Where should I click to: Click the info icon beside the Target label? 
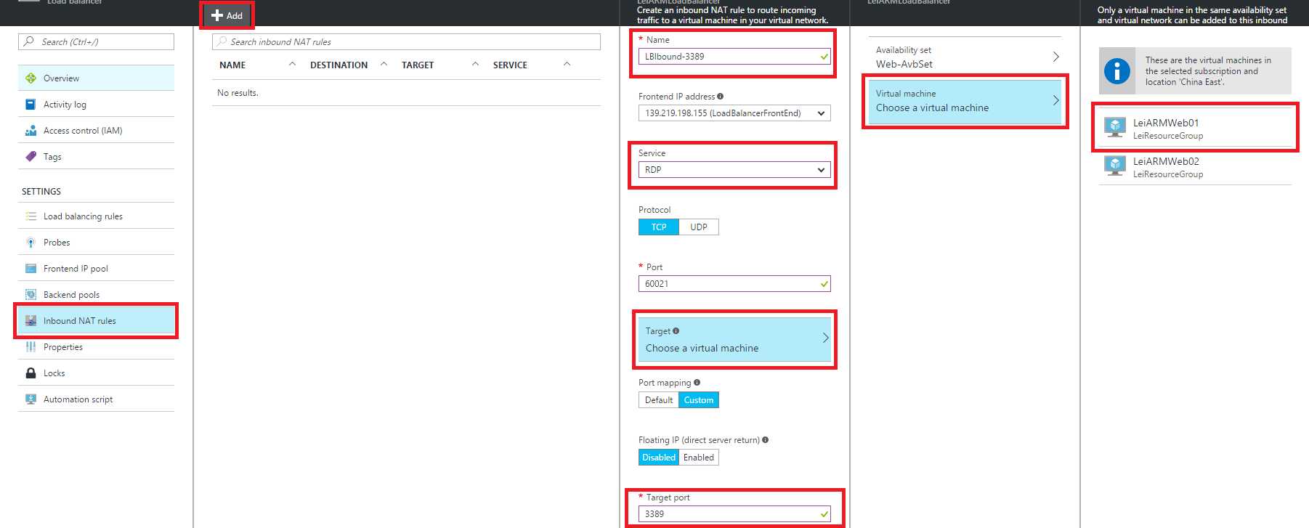tap(676, 330)
